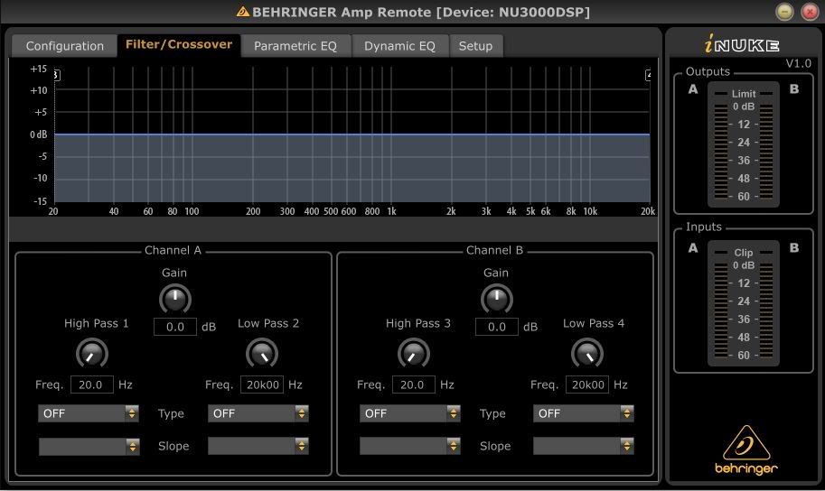Minimize the Amp Remote window
Screen dimensions: 825x491
coord(784,12)
